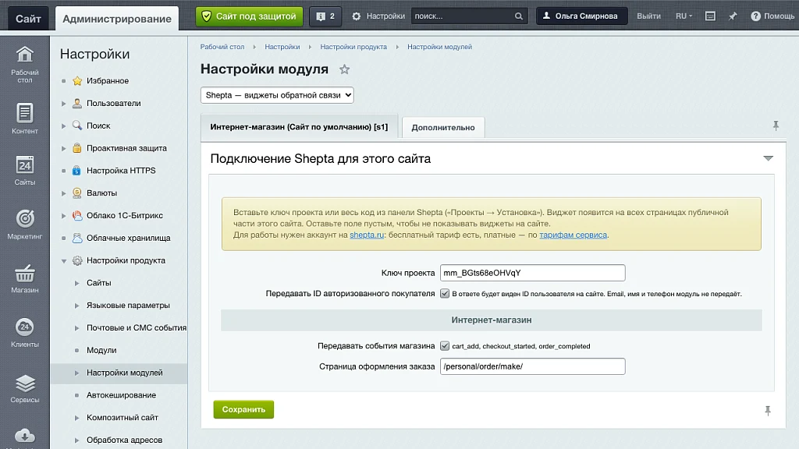Open Настройки модулей breadcrumb
799x449 pixels.
click(x=440, y=47)
